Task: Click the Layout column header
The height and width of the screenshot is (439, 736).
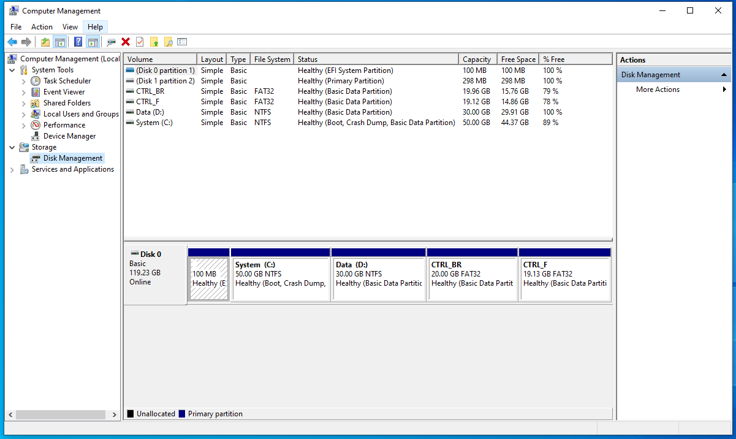Action: point(212,59)
